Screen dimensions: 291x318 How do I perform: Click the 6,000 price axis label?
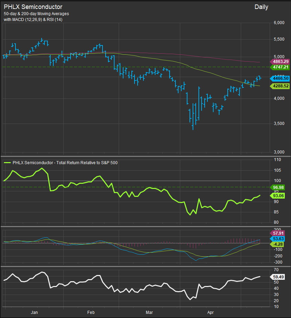(279, 23)
